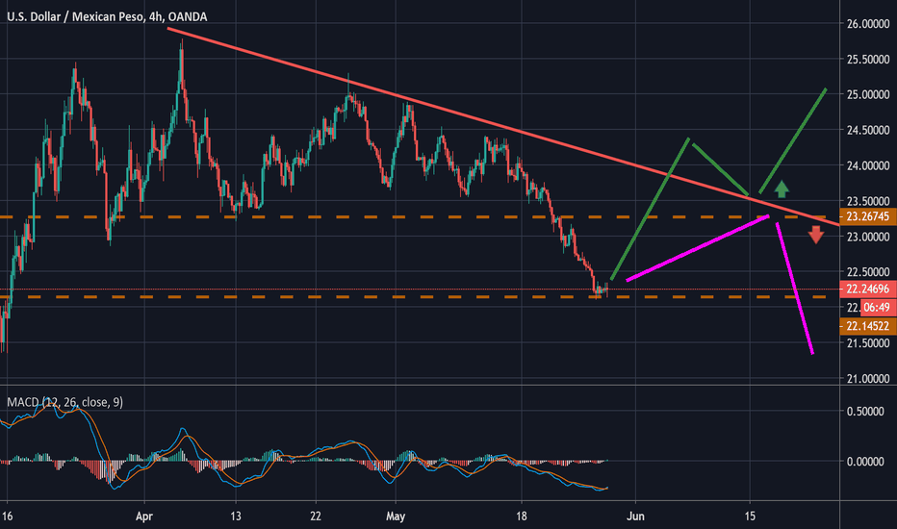The image size is (897, 529).
Task: Click the 22 date label on time axis
Action: tap(316, 516)
